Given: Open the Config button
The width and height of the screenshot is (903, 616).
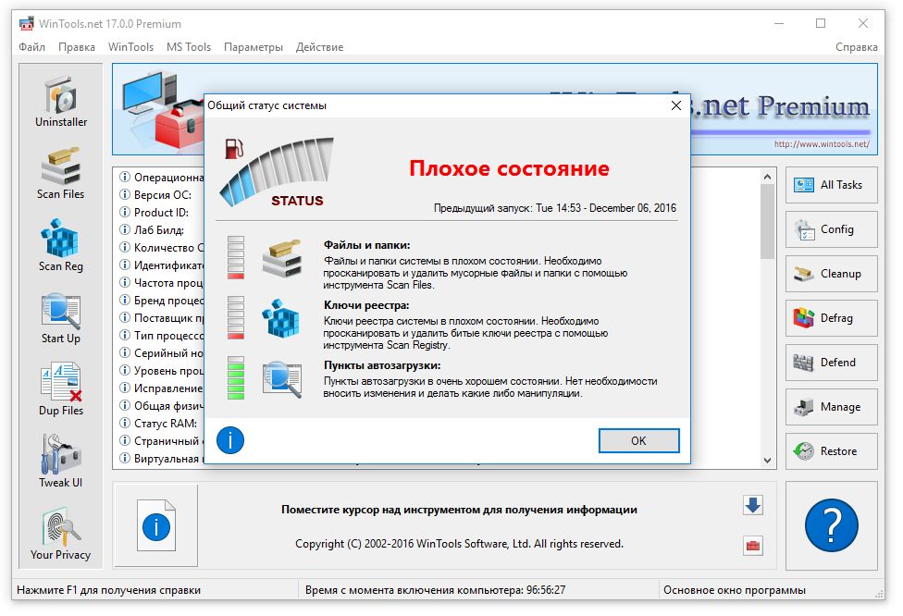Looking at the screenshot, I should pos(831,229).
